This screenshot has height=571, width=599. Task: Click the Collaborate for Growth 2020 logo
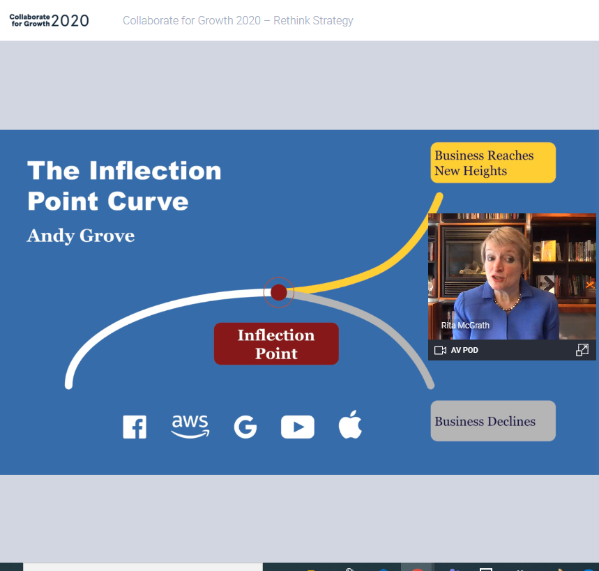point(49,20)
